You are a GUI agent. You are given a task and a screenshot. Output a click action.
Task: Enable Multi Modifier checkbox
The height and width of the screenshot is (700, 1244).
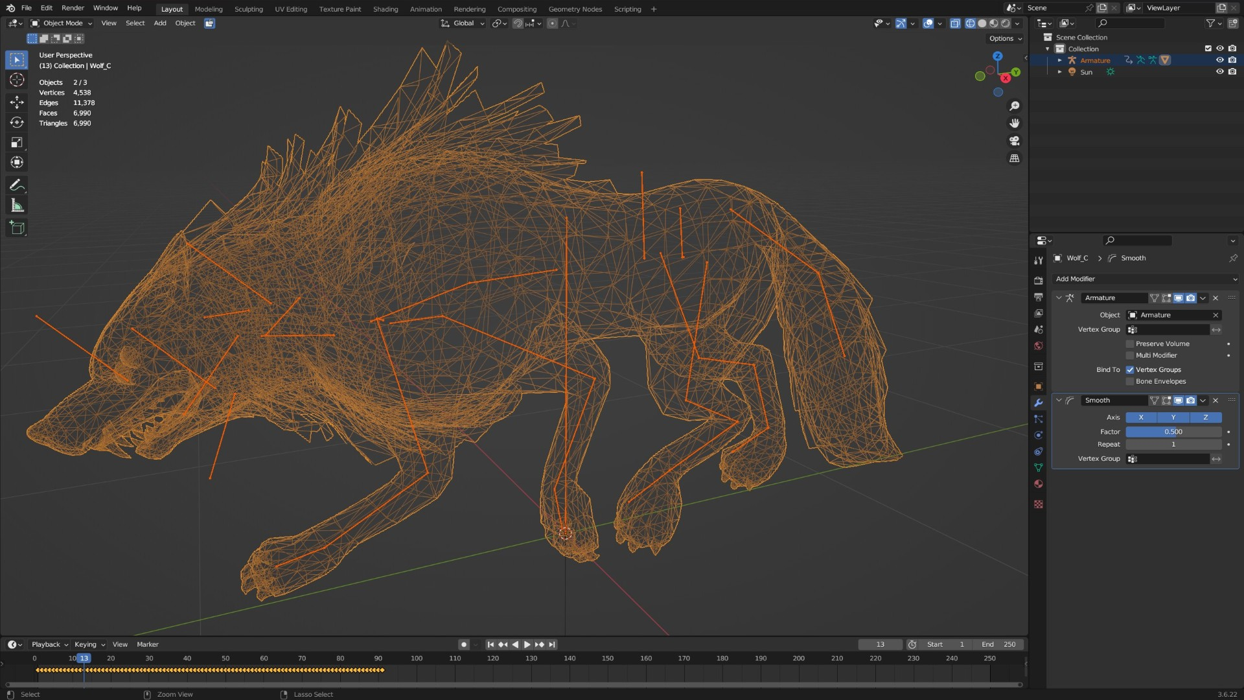(x=1130, y=356)
